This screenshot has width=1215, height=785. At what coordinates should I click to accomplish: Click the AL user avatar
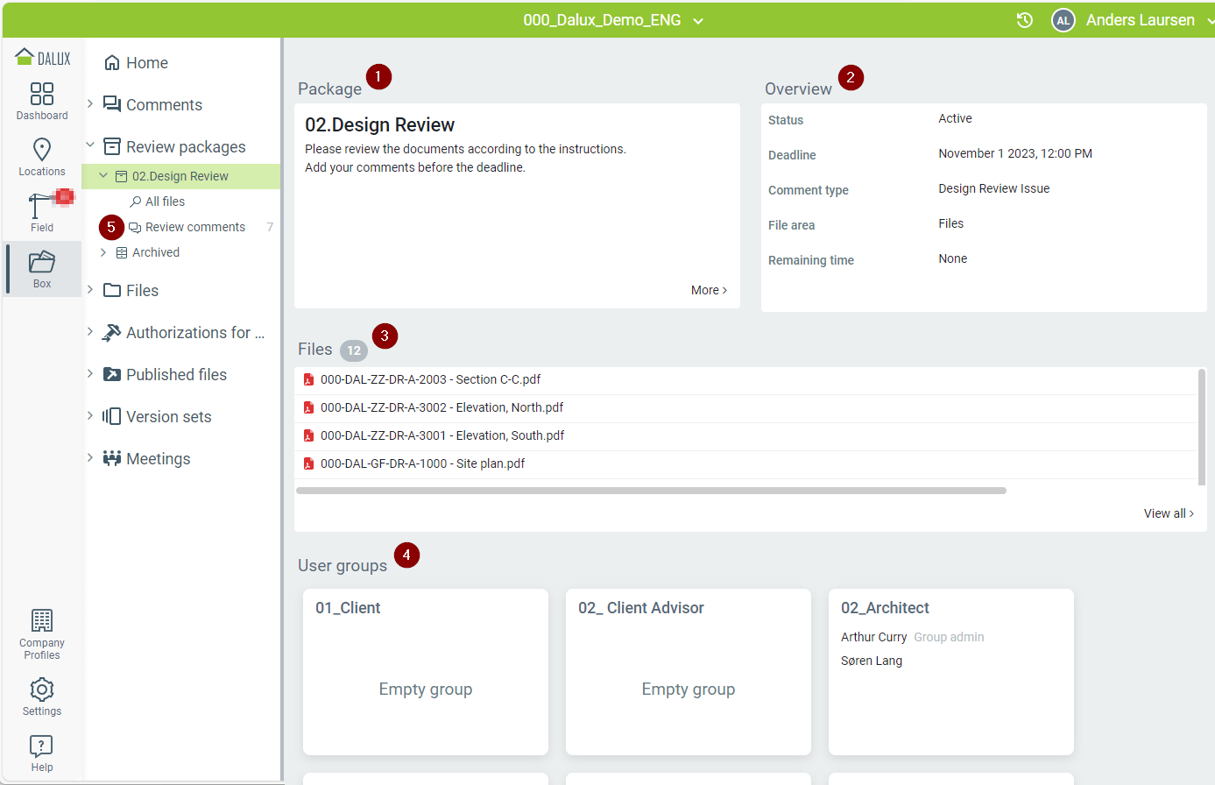pyautogui.click(x=1063, y=20)
